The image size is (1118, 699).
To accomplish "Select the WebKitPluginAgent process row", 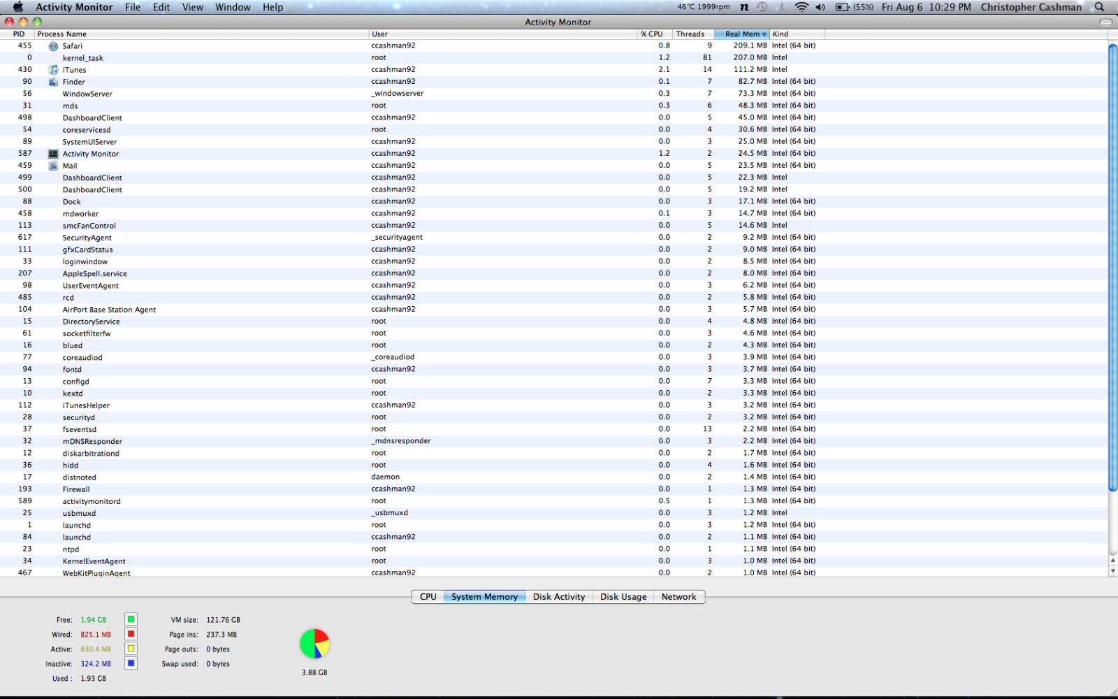I will [553, 572].
